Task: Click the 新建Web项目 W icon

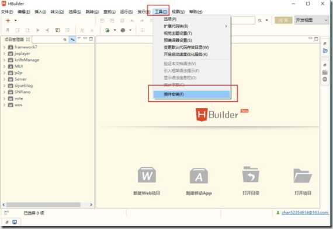Action: [147, 175]
